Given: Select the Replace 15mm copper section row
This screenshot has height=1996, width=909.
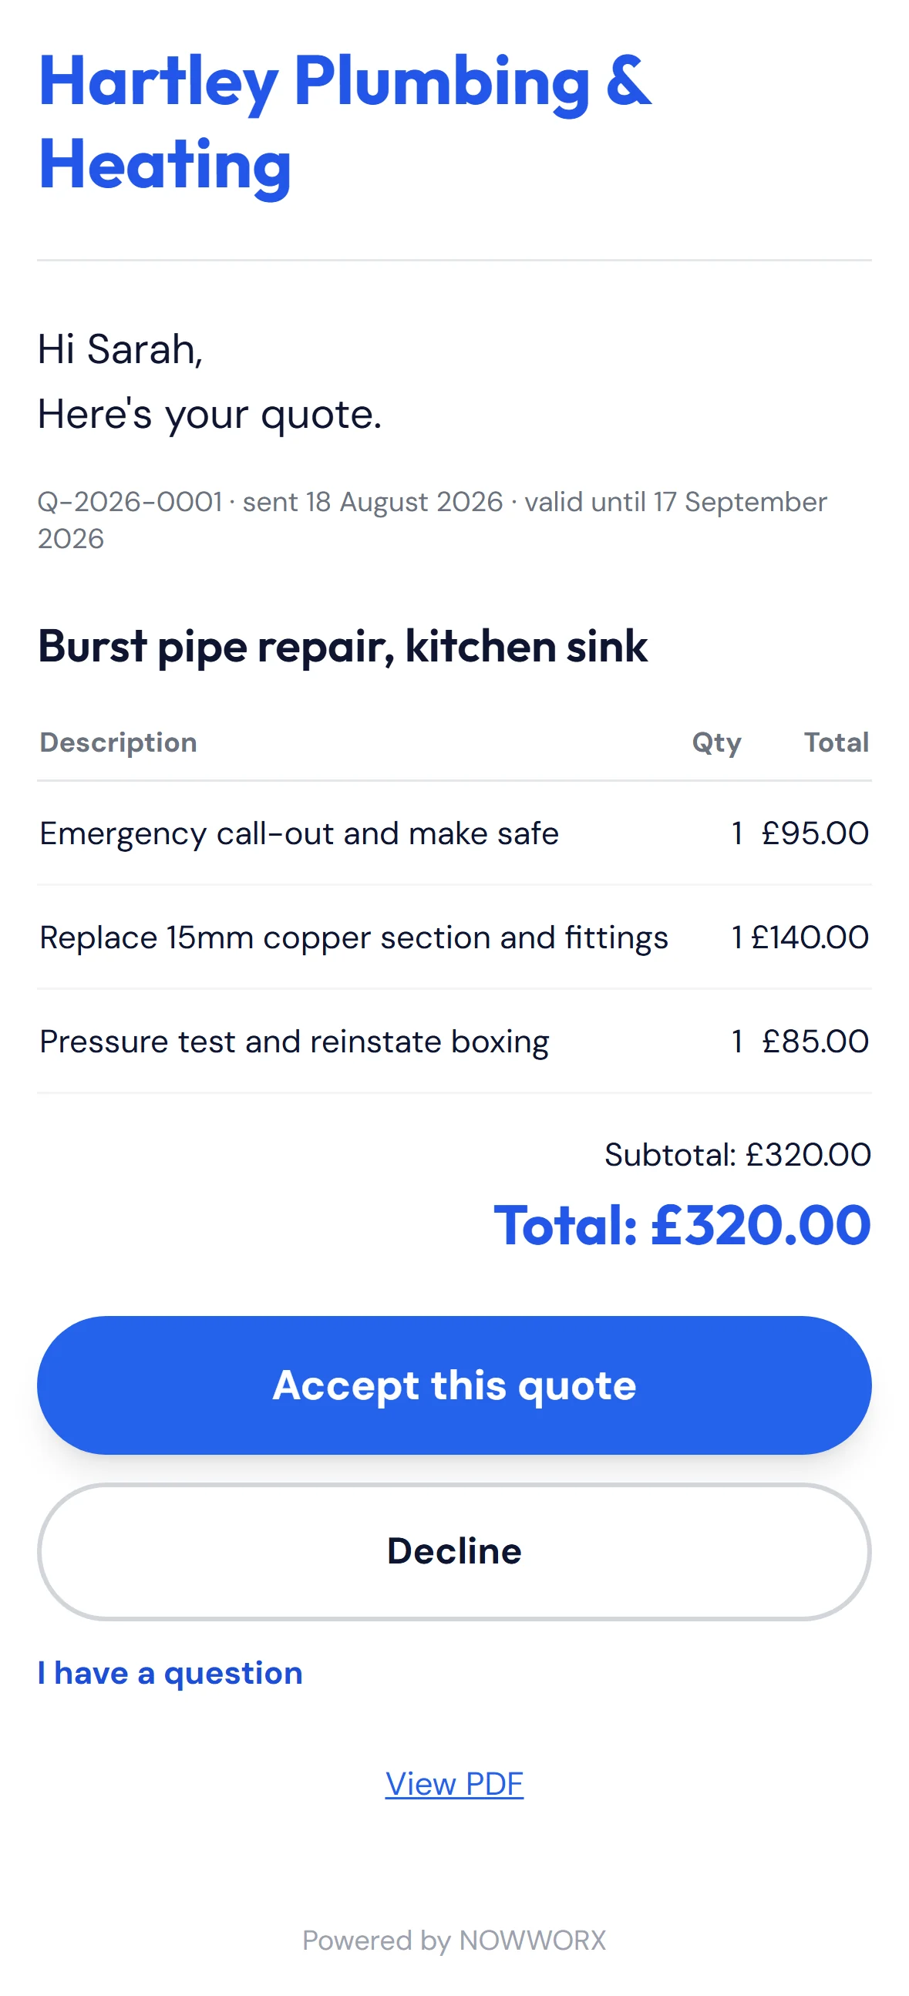Looking at the screenshot, I should (x=454, y=937).
